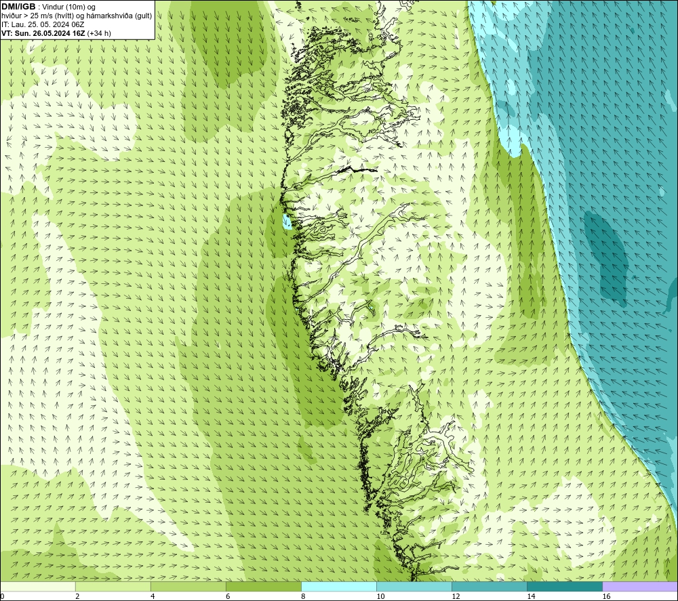678x601 pixels.
Task: Click the 10–12 m/s teal legend band
Action: [x=414, y=586]
